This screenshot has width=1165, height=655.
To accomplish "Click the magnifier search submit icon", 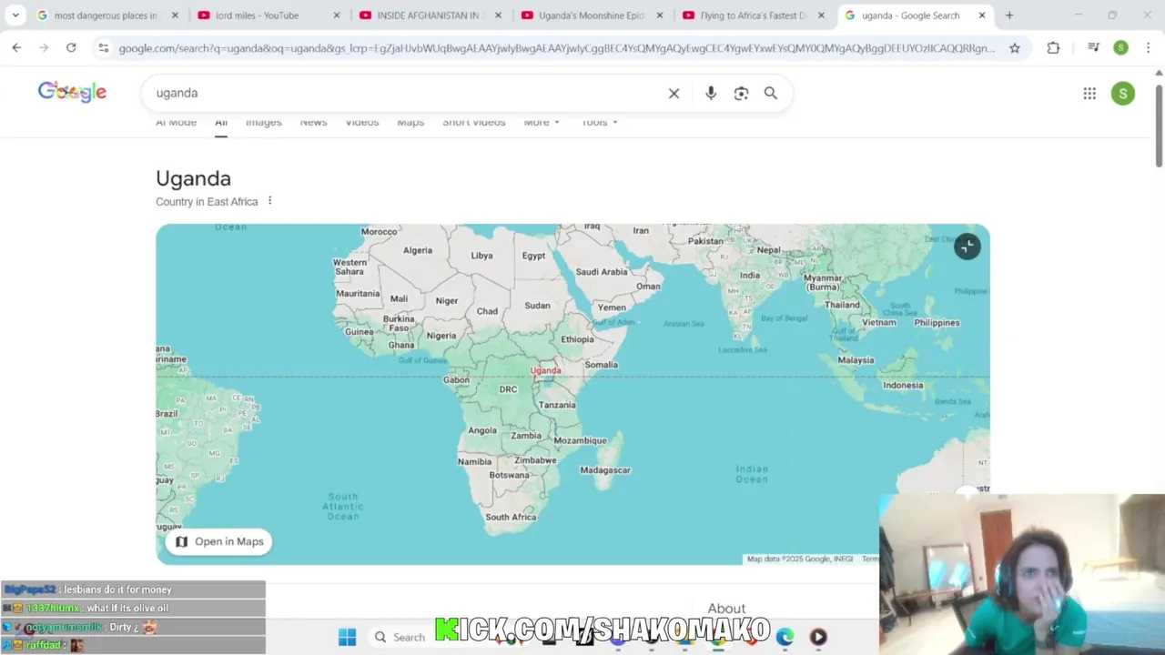I will [x=771, y=93].
